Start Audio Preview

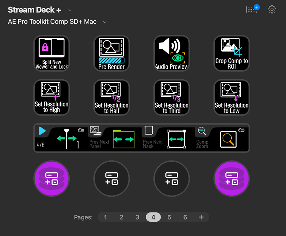point(172,53)
